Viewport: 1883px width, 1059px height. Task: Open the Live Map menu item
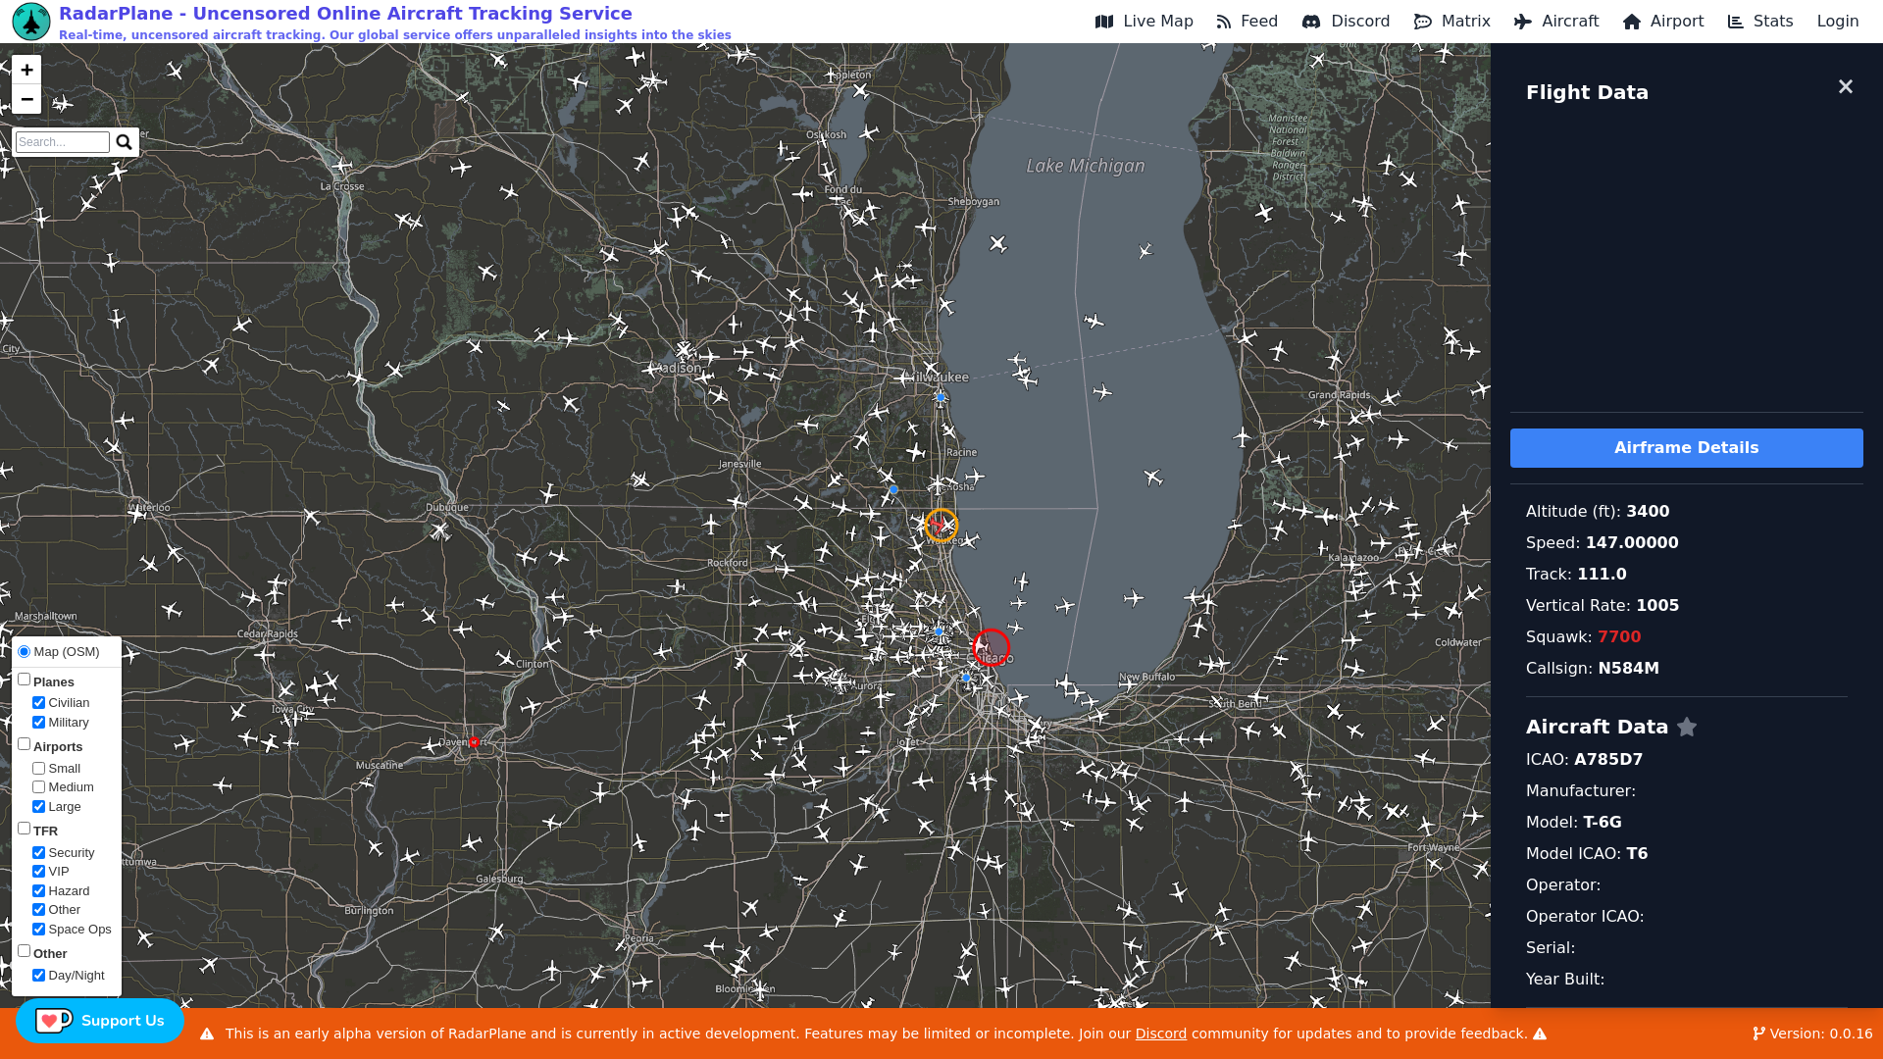click(x=1144, y=22)
